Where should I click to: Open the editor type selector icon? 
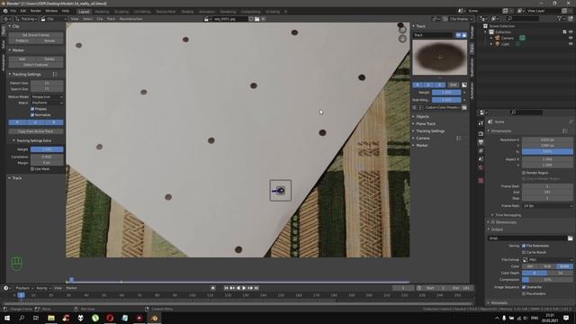[x=6, y=19]
